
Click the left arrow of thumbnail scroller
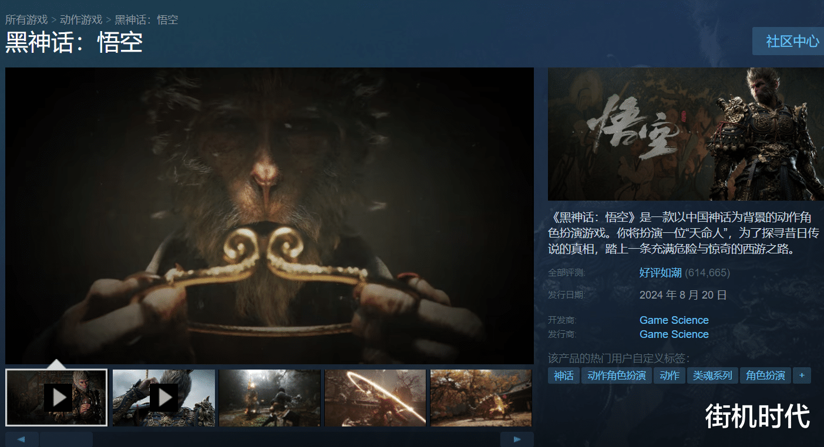point(22,439)
